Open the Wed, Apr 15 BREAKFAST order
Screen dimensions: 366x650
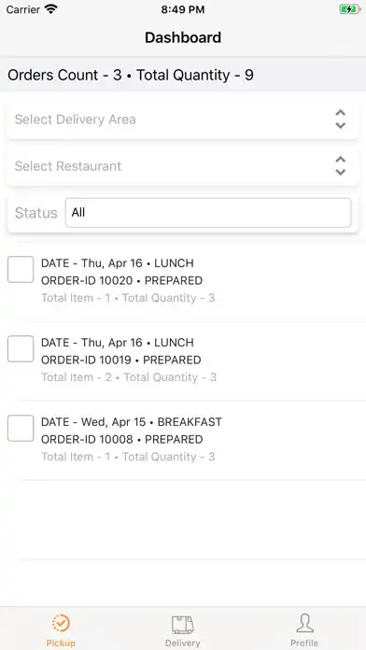click(x=132, y=422)
